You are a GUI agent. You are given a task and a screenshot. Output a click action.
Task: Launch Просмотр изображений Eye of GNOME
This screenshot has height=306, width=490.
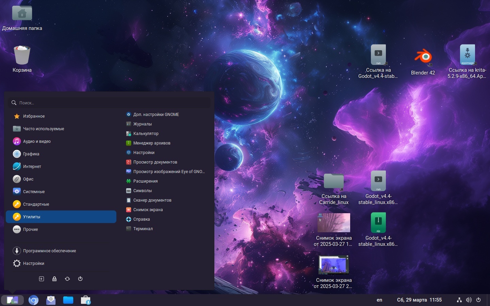(x=165, y=172)
